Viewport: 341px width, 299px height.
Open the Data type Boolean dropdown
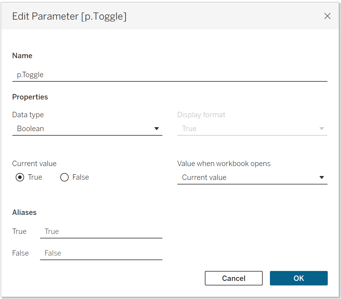pyautogui.click(x=87, y=129)
